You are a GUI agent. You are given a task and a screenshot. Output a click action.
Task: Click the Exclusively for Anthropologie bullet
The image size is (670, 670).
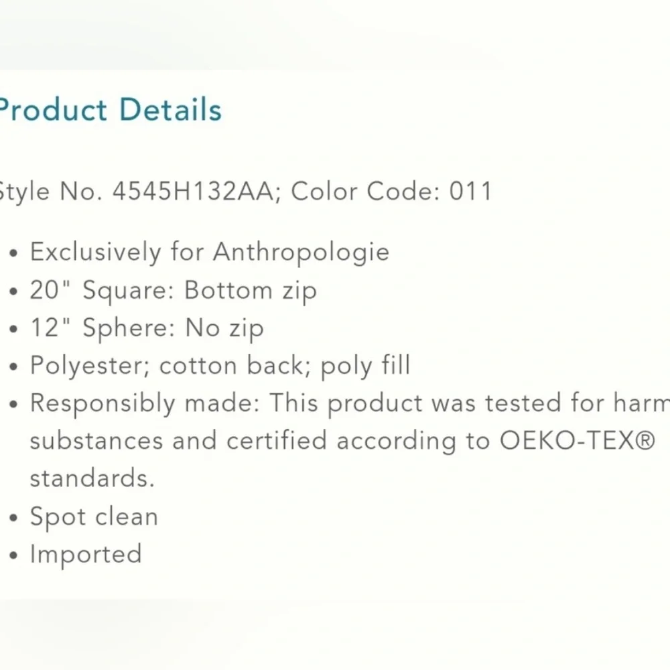(209, 252)
